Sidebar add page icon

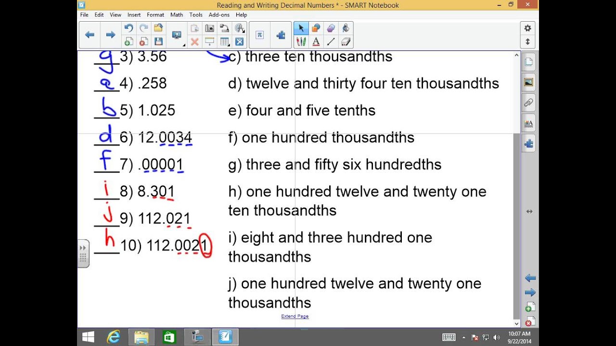[529, 308]
